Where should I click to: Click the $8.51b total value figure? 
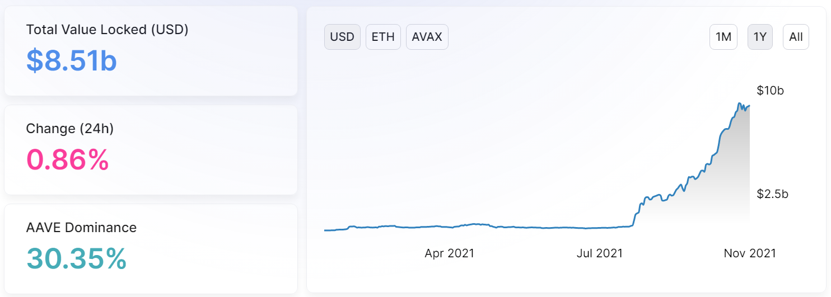[71, 60]
